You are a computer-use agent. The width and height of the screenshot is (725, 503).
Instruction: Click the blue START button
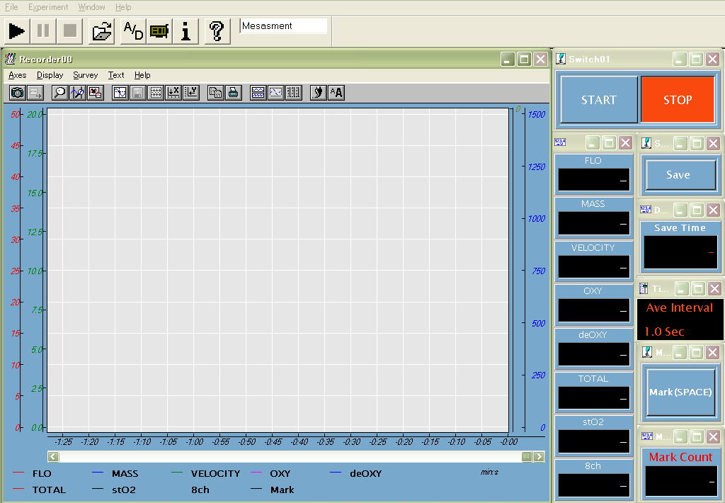599,99
